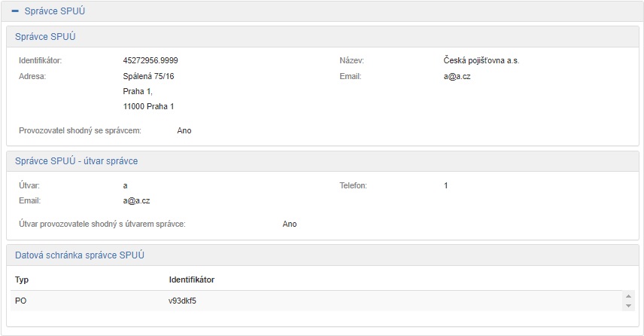The height and width of the screenshot is (336, 644).
Task: Click the Datová schránka správce SPUÚ header
Action: [80, 255]
